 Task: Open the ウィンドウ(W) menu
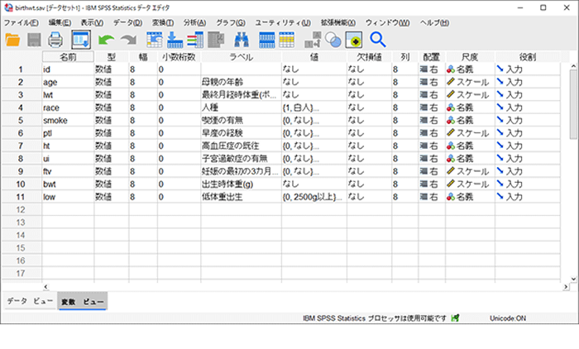[x=388, y=23]
